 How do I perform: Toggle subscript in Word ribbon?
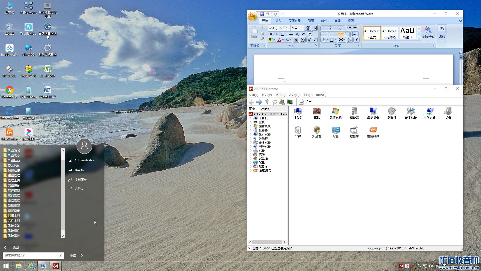(297, 34)
